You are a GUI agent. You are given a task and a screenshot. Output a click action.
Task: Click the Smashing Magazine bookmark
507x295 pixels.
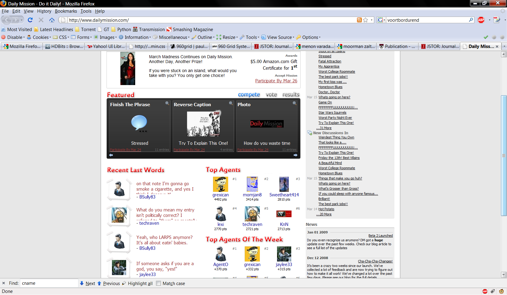coord(190,30)
